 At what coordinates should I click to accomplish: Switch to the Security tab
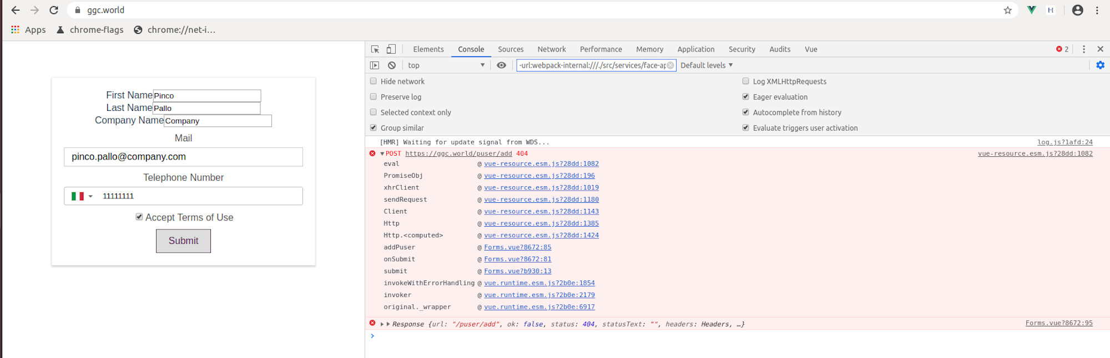point(742,49)
